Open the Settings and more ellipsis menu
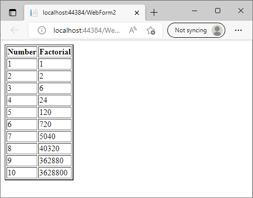Screen dimensions: 253x198 coord(238,30)
